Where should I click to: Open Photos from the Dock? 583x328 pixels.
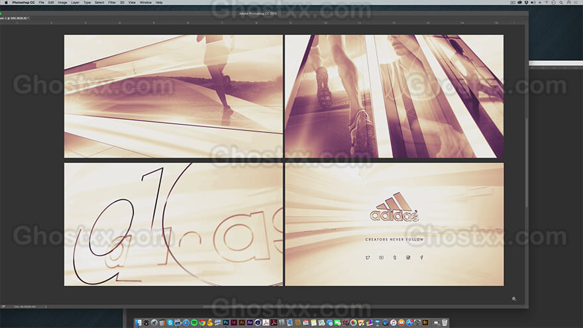tap(353, 323)
